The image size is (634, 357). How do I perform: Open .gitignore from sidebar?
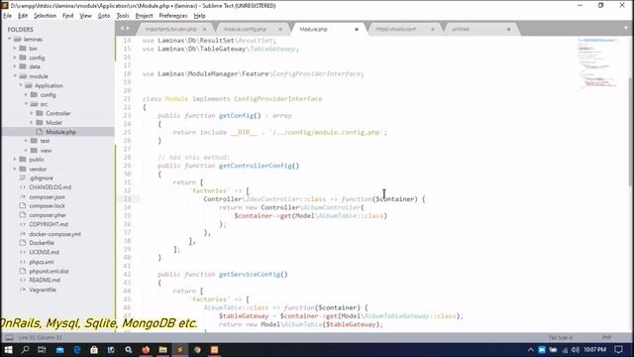(x=41, y=178)
